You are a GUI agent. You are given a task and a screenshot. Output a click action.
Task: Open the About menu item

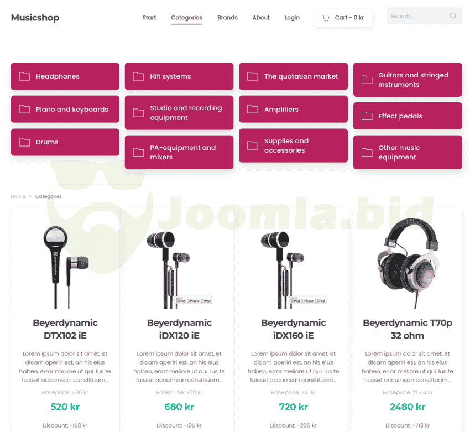click(261, 18)
